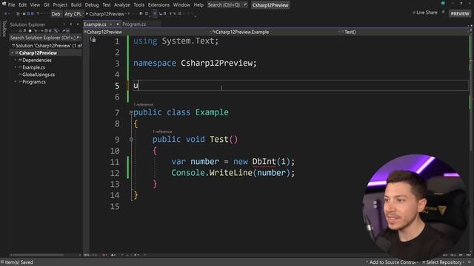474x266 pixels.
Task: Click the Navigate Backward toolbar icon
Action: 6,14
